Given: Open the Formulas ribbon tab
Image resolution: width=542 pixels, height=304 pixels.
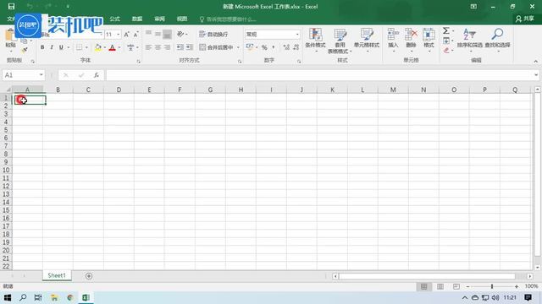Looking at the screenshot, I should tap(115, 19).
